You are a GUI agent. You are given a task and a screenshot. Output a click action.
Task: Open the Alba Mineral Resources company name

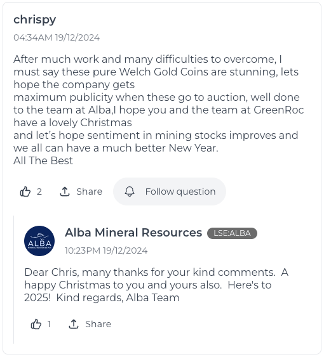(133, 233)
